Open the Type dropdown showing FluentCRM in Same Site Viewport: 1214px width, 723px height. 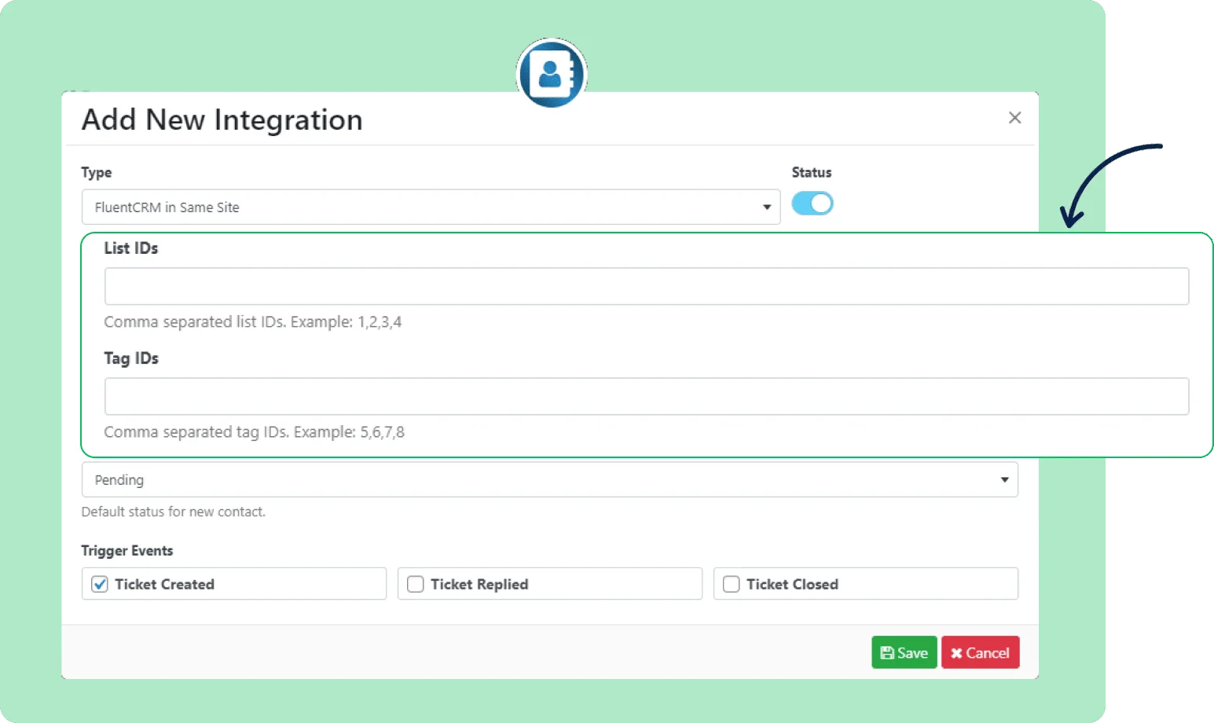(431, 207)
